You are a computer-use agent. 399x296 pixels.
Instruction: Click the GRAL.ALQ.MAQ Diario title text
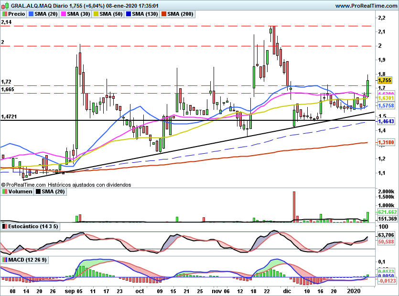[x=43, y=6]
